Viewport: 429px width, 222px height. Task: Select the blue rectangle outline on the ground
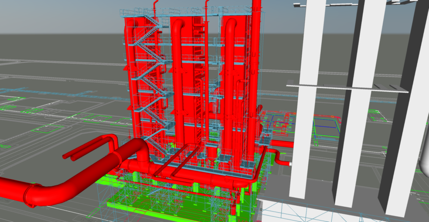click(x=329, y=124)
